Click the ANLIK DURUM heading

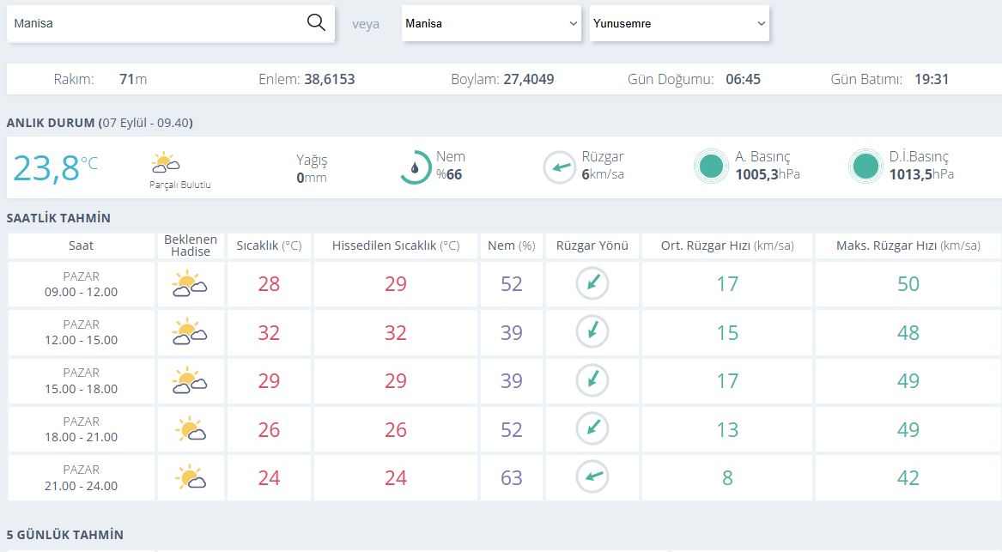pos(100,123)
